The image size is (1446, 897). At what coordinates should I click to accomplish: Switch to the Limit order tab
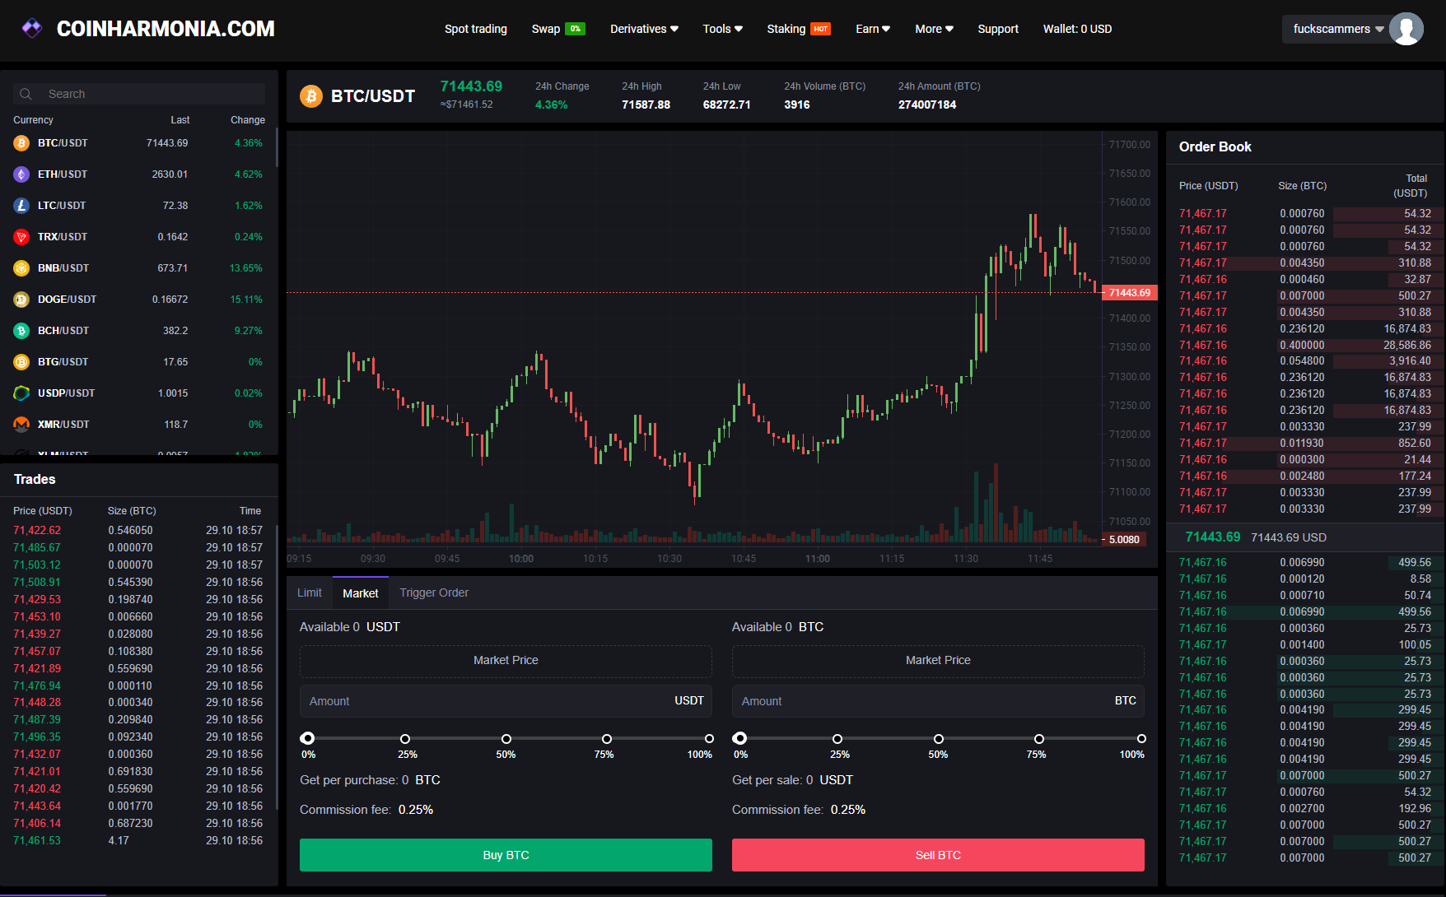click(x=310, y=593)
